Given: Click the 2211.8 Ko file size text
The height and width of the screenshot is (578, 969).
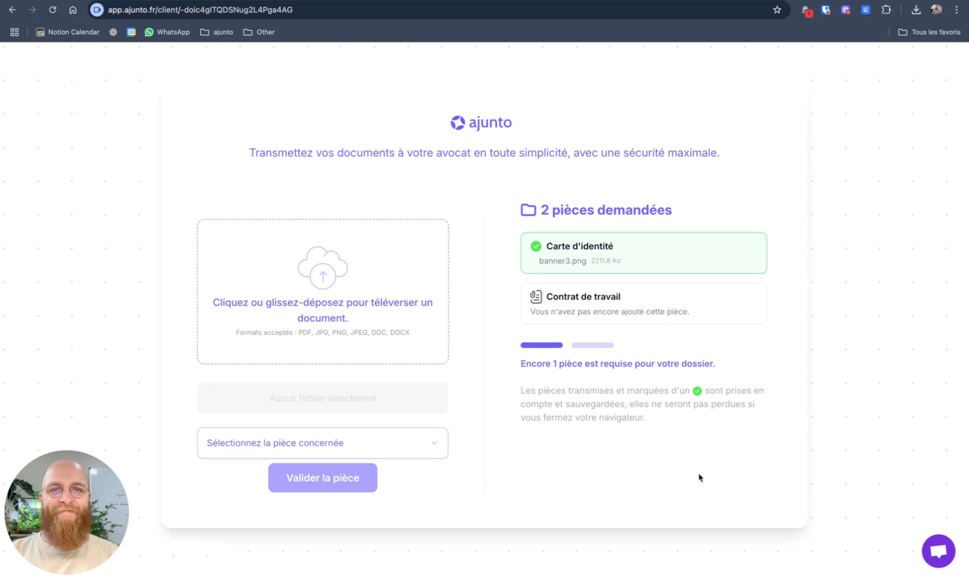Looking at the screenshot, I should click(605, 261).
